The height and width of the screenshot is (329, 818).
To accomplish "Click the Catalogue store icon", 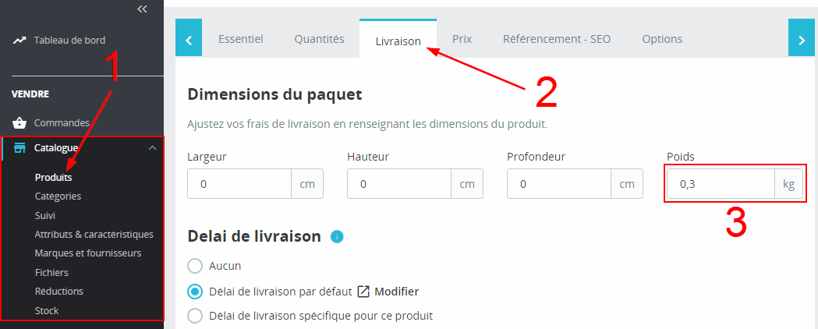I will (20, 147).
